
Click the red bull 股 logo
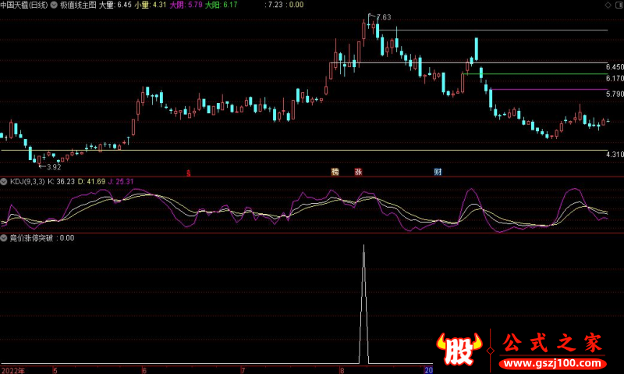462,350
